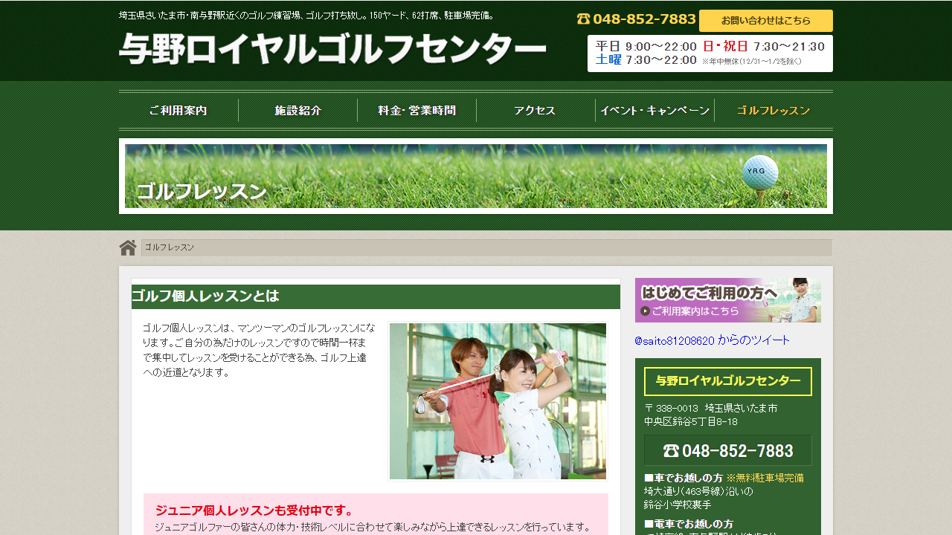Click the 車でお越しの方 text in sidebar
The width and height of the screenshot is (952, 535).
(684, 478)
